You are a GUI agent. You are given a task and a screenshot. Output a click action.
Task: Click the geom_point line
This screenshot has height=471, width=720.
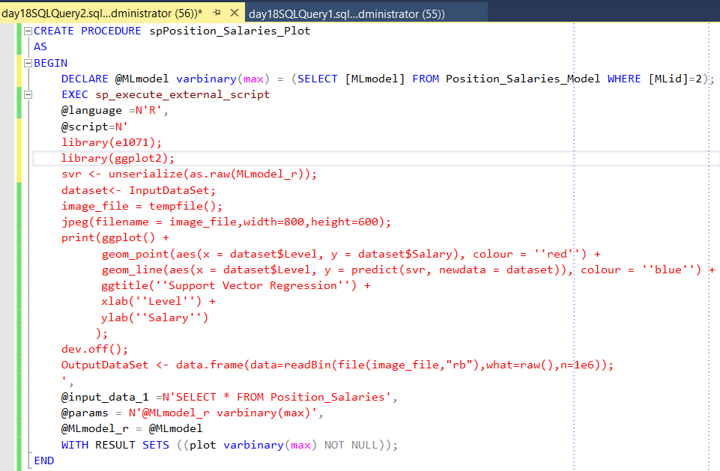click(x=351, y=255)
